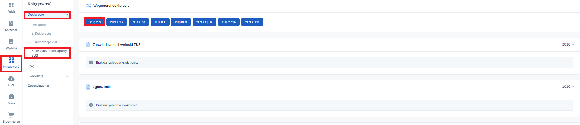This screenshot has height=125, width=580.
Task: Open year dropdown for Zaświadczenia i wnioski ZUS
Action: click(x=568, y=45)
